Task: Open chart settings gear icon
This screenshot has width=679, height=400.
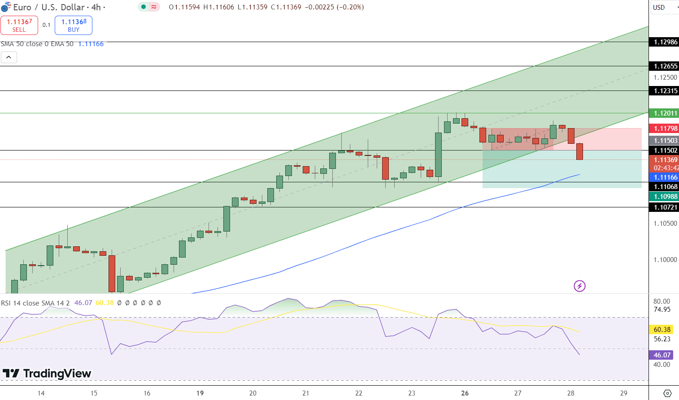Action: [667, 393]
